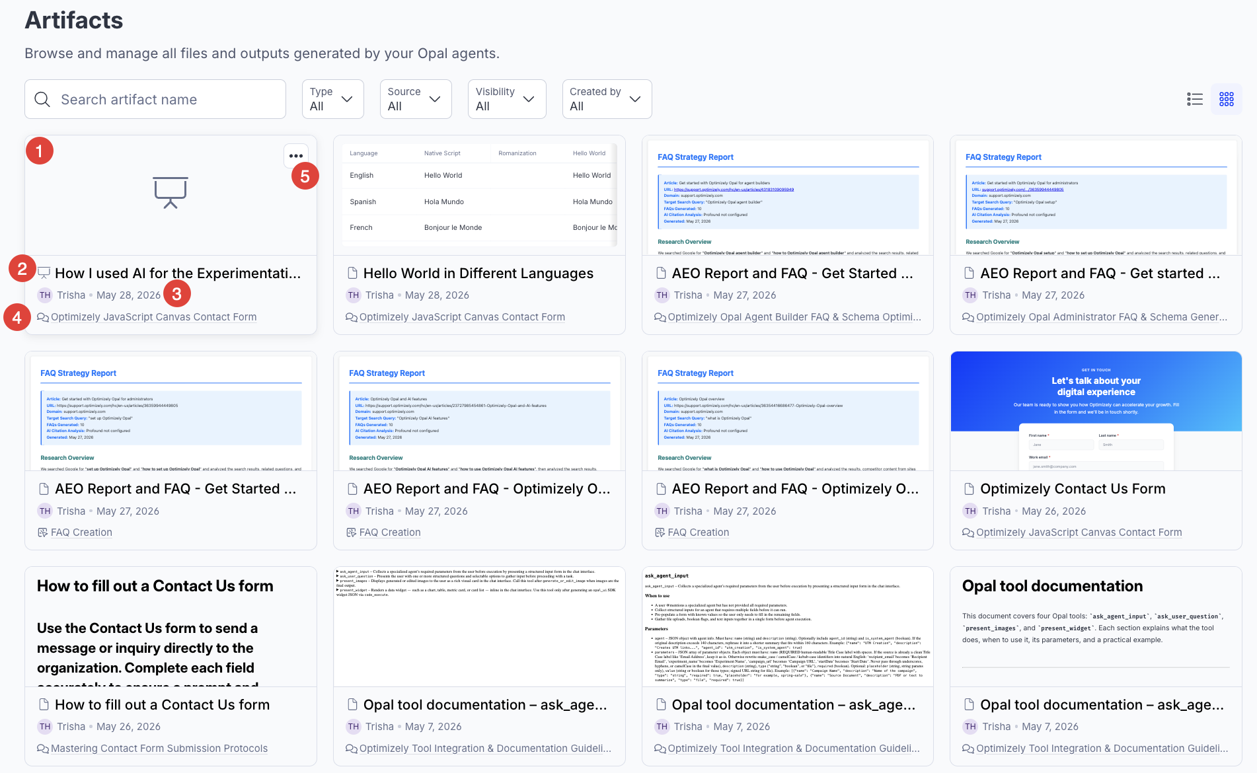The width and height of the screenshot is (1257, 773).
Task: Open 'Hello World in Different Languages' artifact
Action: pos(478,273)
